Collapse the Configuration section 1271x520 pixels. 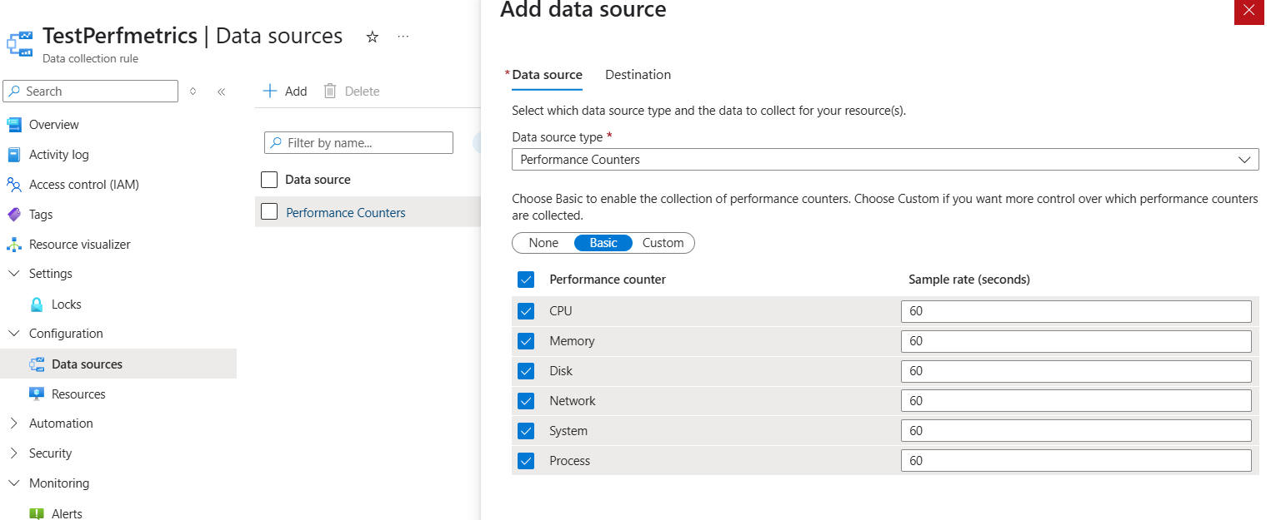coord(13,334)
